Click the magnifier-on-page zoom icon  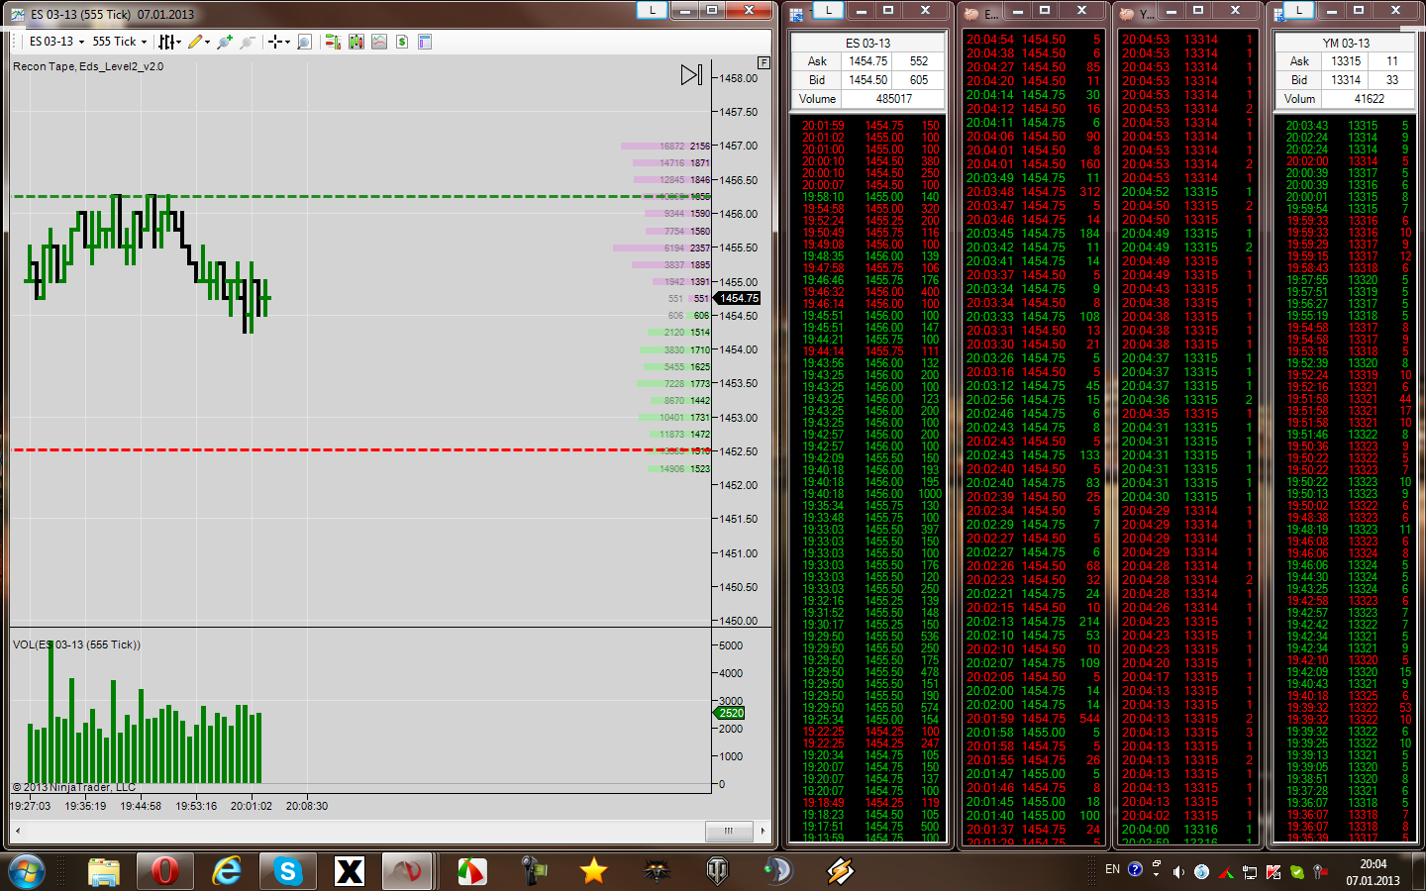point(305,42)
